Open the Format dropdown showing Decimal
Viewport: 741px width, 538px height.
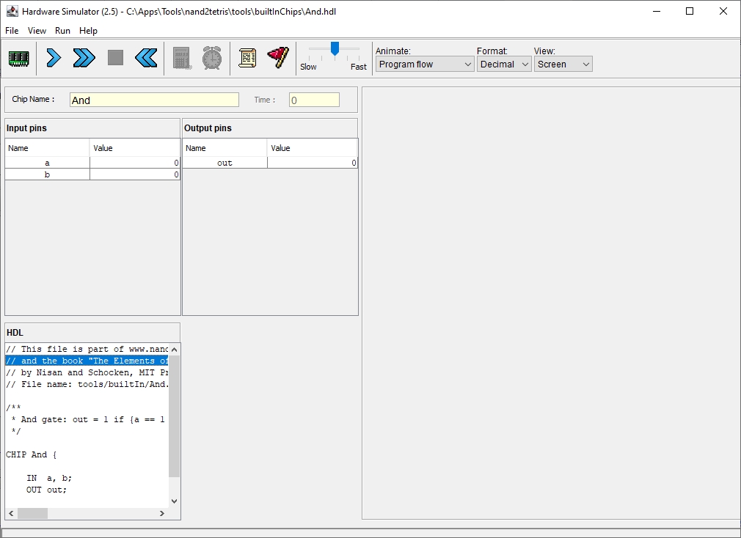(x=504, y=65)
